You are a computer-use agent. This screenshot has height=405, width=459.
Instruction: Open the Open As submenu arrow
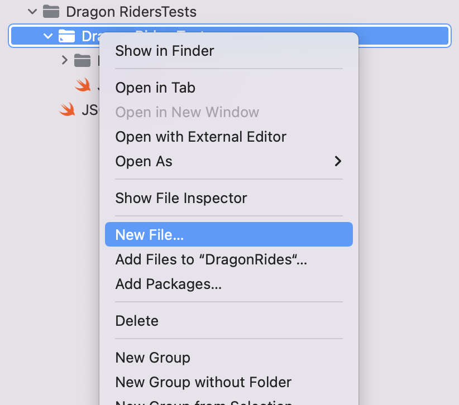coord(338,161)
